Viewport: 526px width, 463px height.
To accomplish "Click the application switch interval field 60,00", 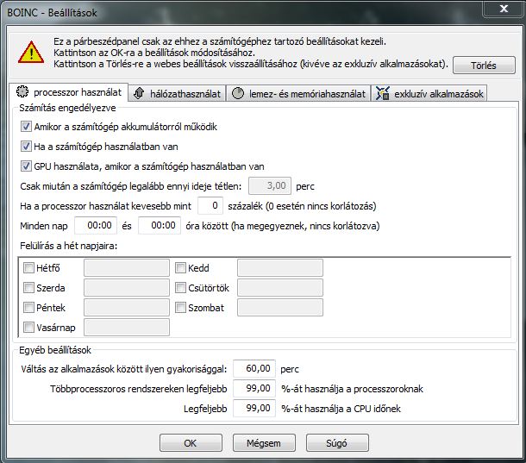I will click(254, 368).
